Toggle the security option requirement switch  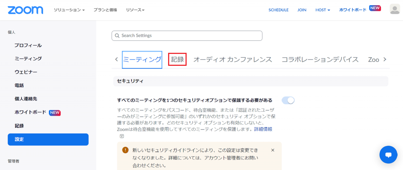288,100
